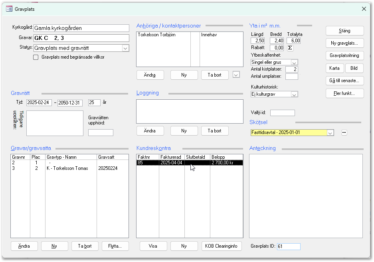The image size is (374, 262).
Task: Click Ta bort under Loggning
Action: (215, 131)
